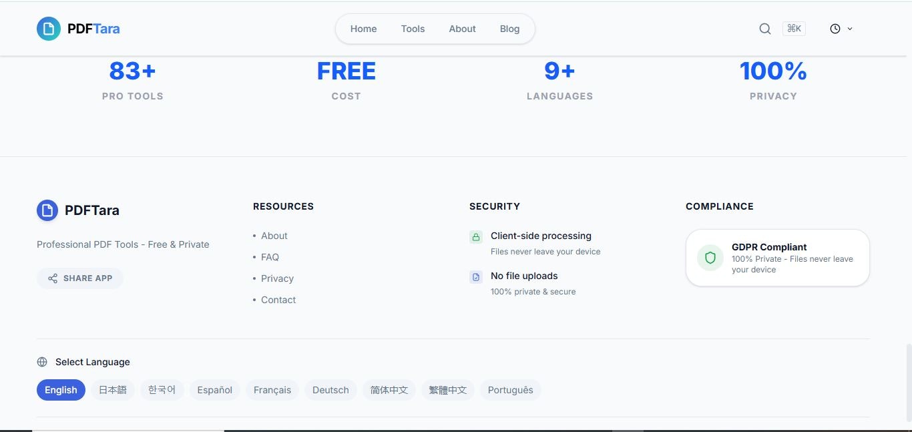This screenshot has height=432, width=912.
Task: Switch language to Français
Action: tap(272, 390)
